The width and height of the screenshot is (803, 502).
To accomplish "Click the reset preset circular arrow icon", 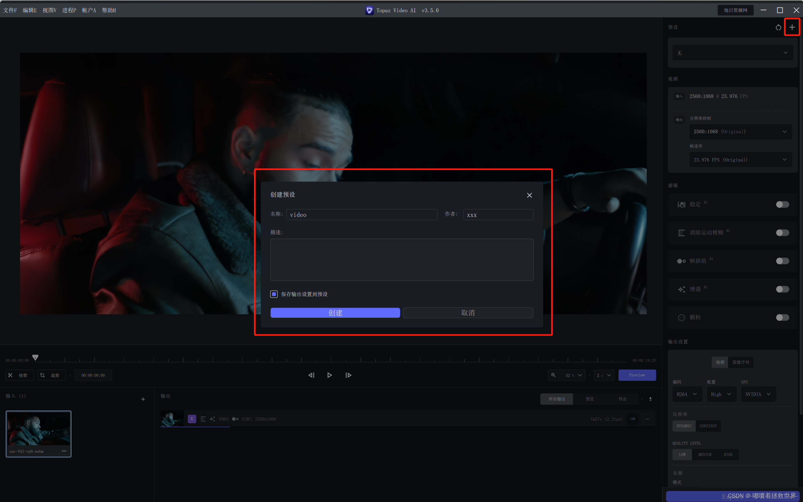I will click(778, 27).
